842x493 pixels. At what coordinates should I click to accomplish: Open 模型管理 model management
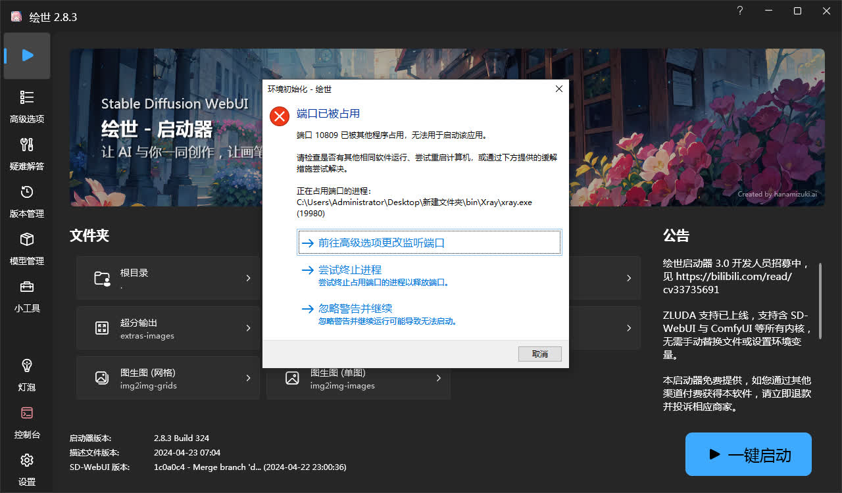tap(27, 239)
